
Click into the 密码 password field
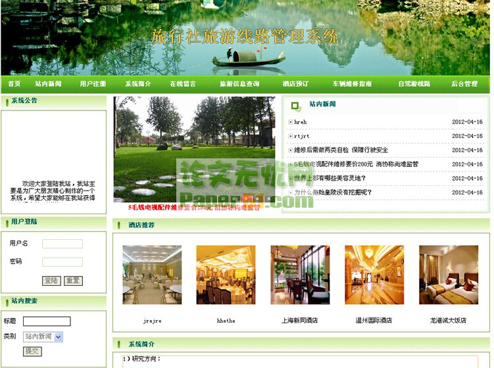(62, 262)
